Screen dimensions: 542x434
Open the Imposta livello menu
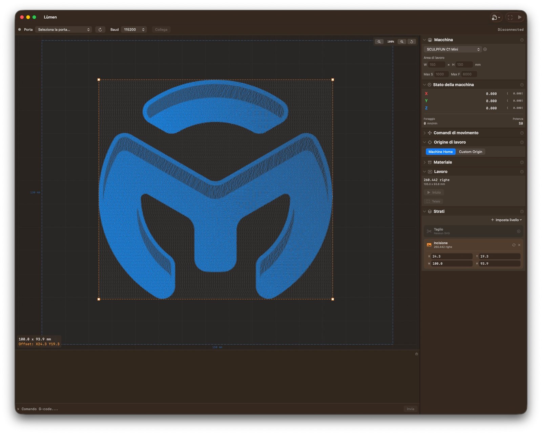click(506, 220)
